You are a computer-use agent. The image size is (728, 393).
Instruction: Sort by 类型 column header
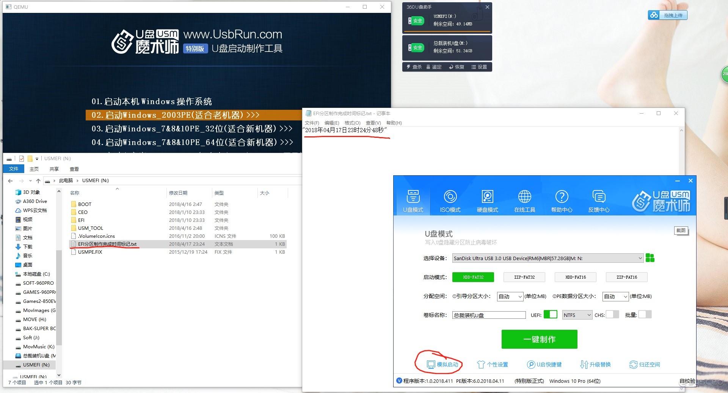[219, 193]
